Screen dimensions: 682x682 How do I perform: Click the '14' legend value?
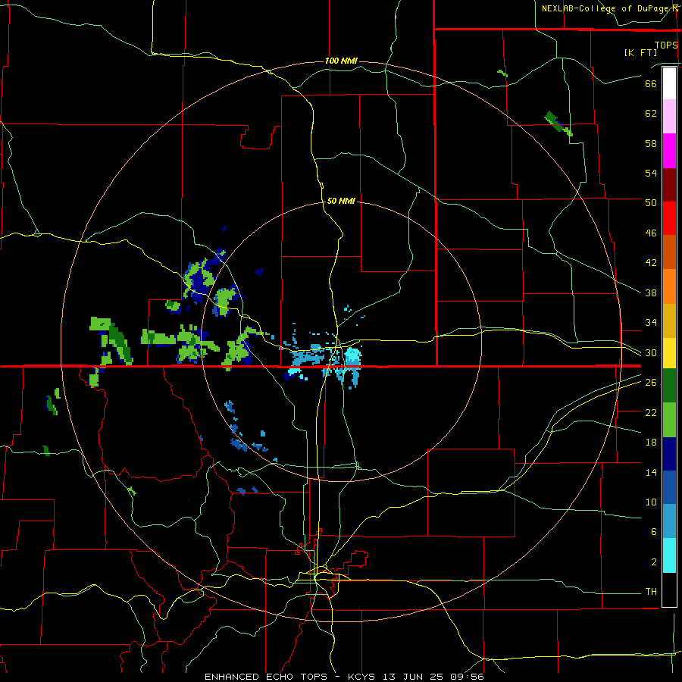click(651, 472)
